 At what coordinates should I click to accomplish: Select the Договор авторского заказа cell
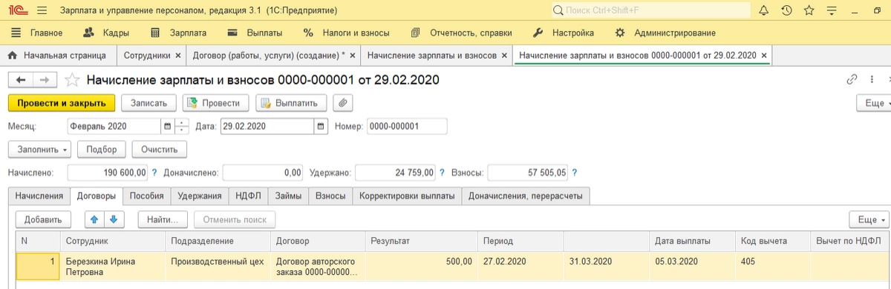point(318,267)
